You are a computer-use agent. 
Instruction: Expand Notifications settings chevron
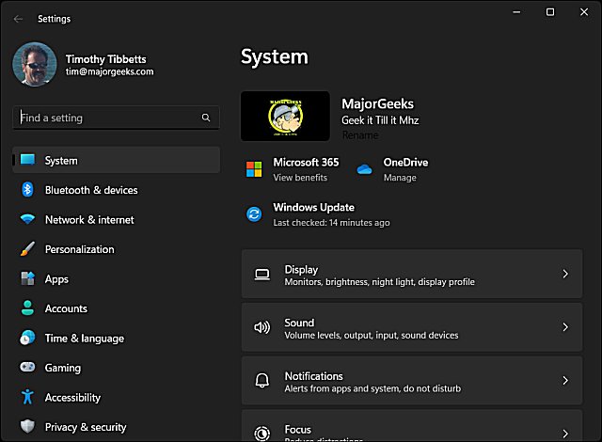(x=565, y=381)
